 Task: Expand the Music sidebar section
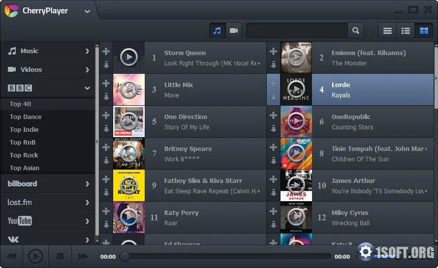(x=47, y=51)
